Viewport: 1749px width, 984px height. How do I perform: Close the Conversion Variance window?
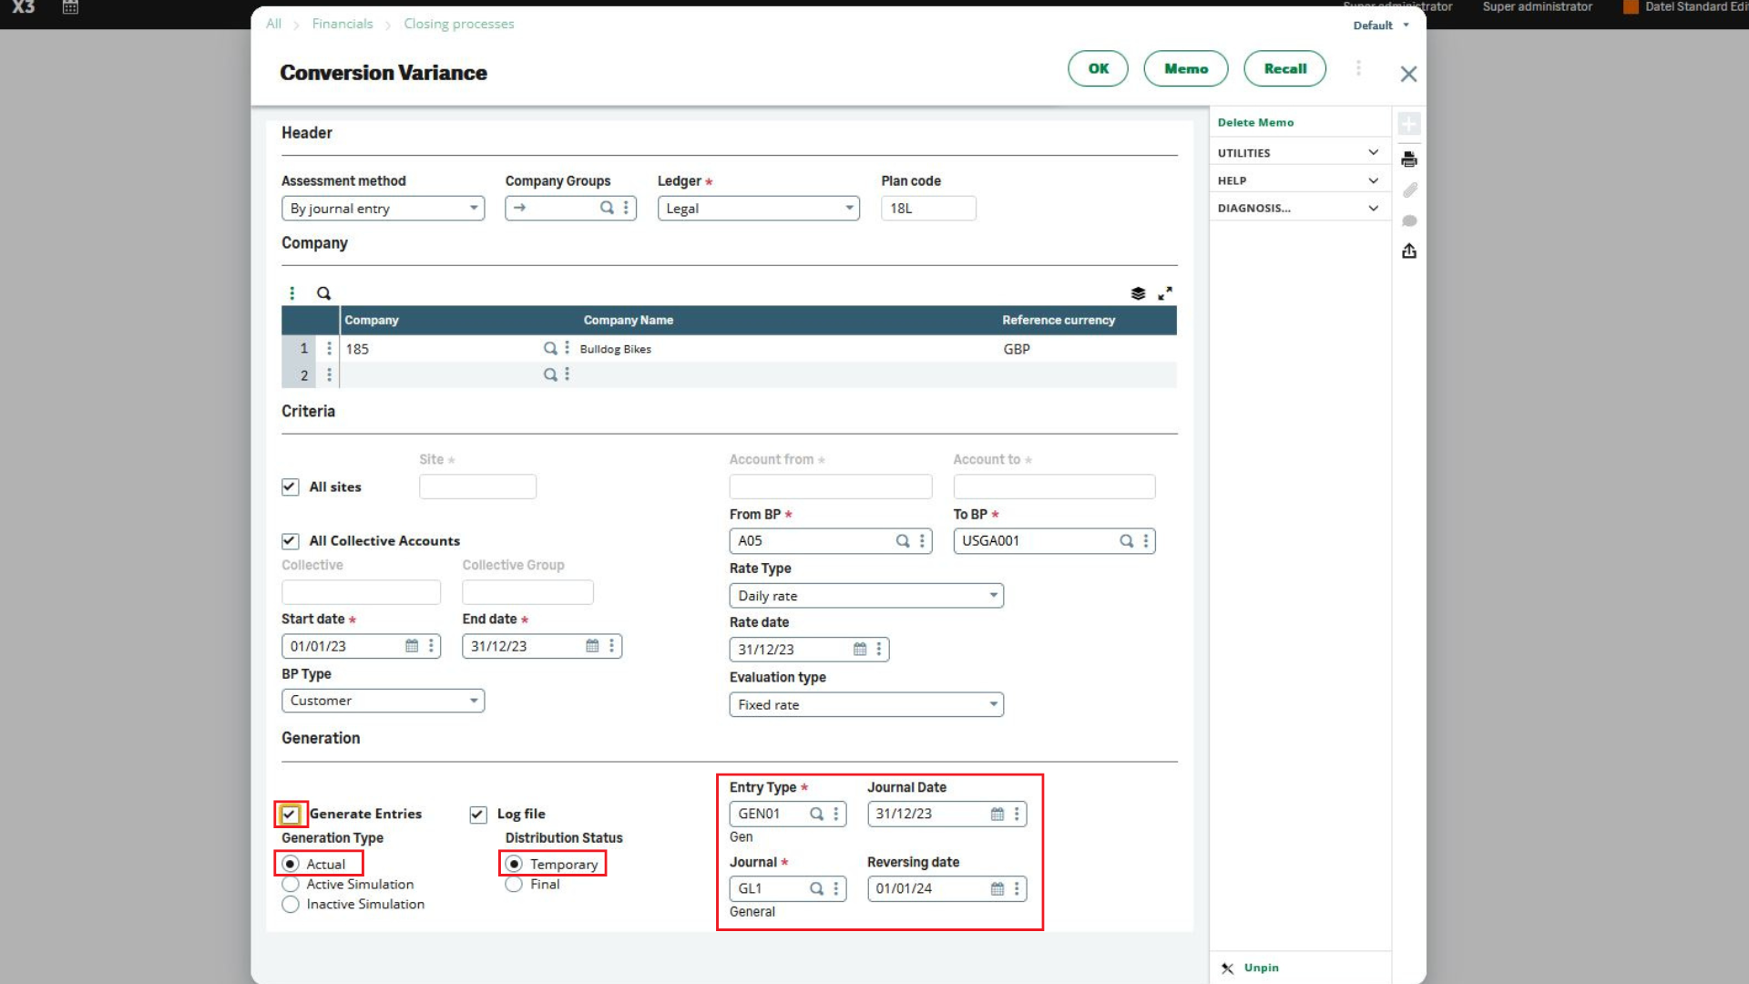pos(1408,74)
